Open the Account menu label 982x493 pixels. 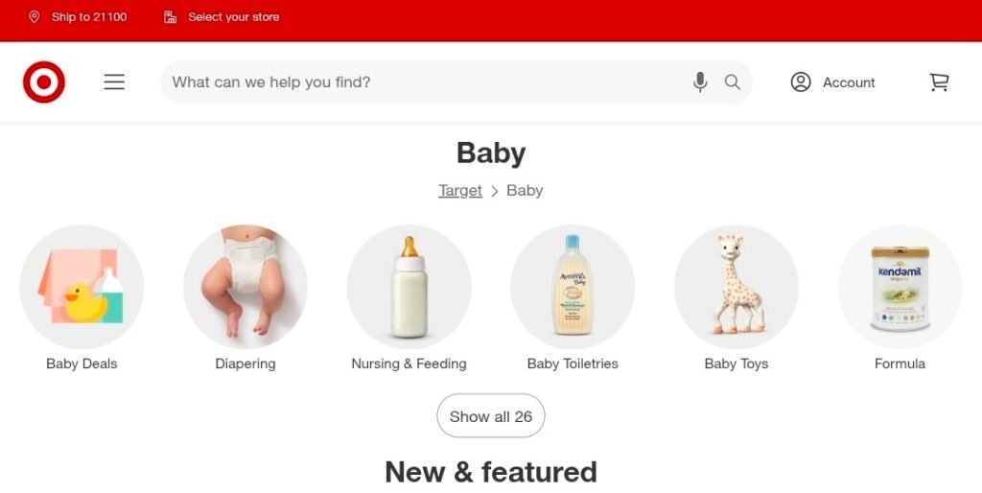(x=849, y=82)
